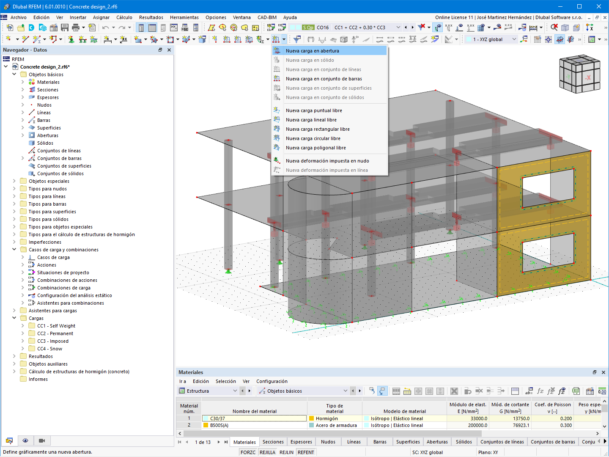Collapse the Cargas tree node

click(14, 318)
